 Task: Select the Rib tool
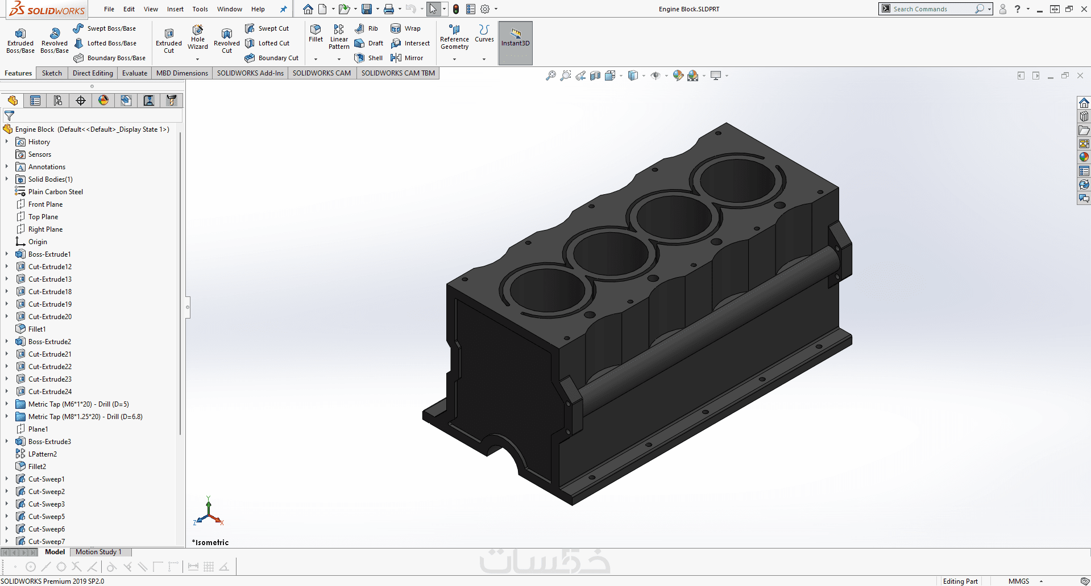click(366, 28)
